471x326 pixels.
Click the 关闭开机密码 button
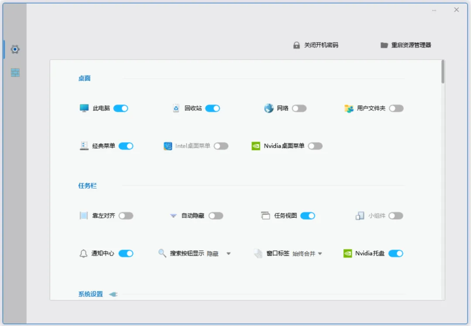click(316, 45)
